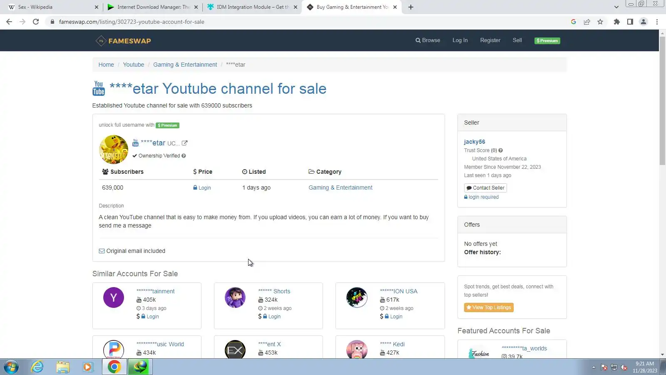666x375 pixels.
Task: Open the Extensions puzzle icon
Action: coord(617,22)
